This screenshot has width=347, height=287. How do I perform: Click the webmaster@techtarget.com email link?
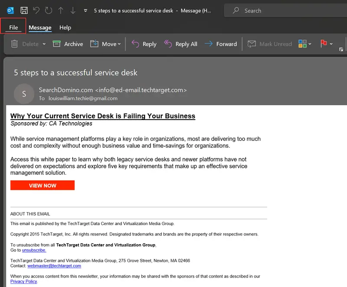pos(54,266)
